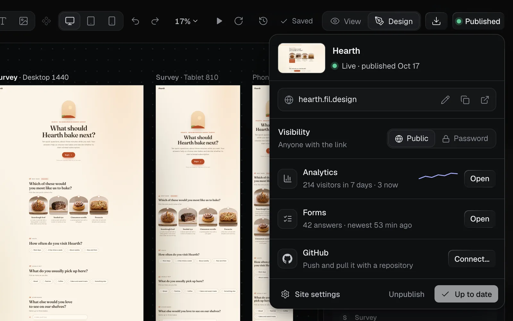Redo the last change

[x=155, y=21]
